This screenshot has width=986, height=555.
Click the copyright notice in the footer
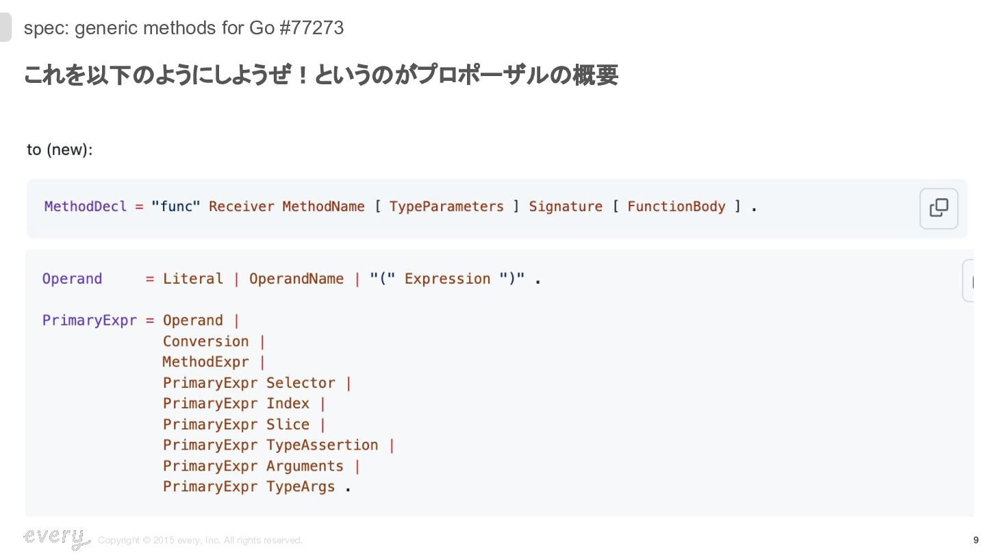200,541
